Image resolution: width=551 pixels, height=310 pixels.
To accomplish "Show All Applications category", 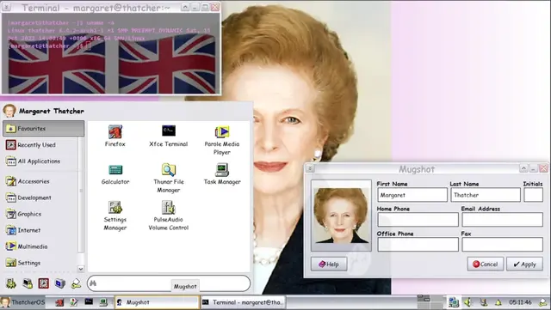I will (41, 161).
